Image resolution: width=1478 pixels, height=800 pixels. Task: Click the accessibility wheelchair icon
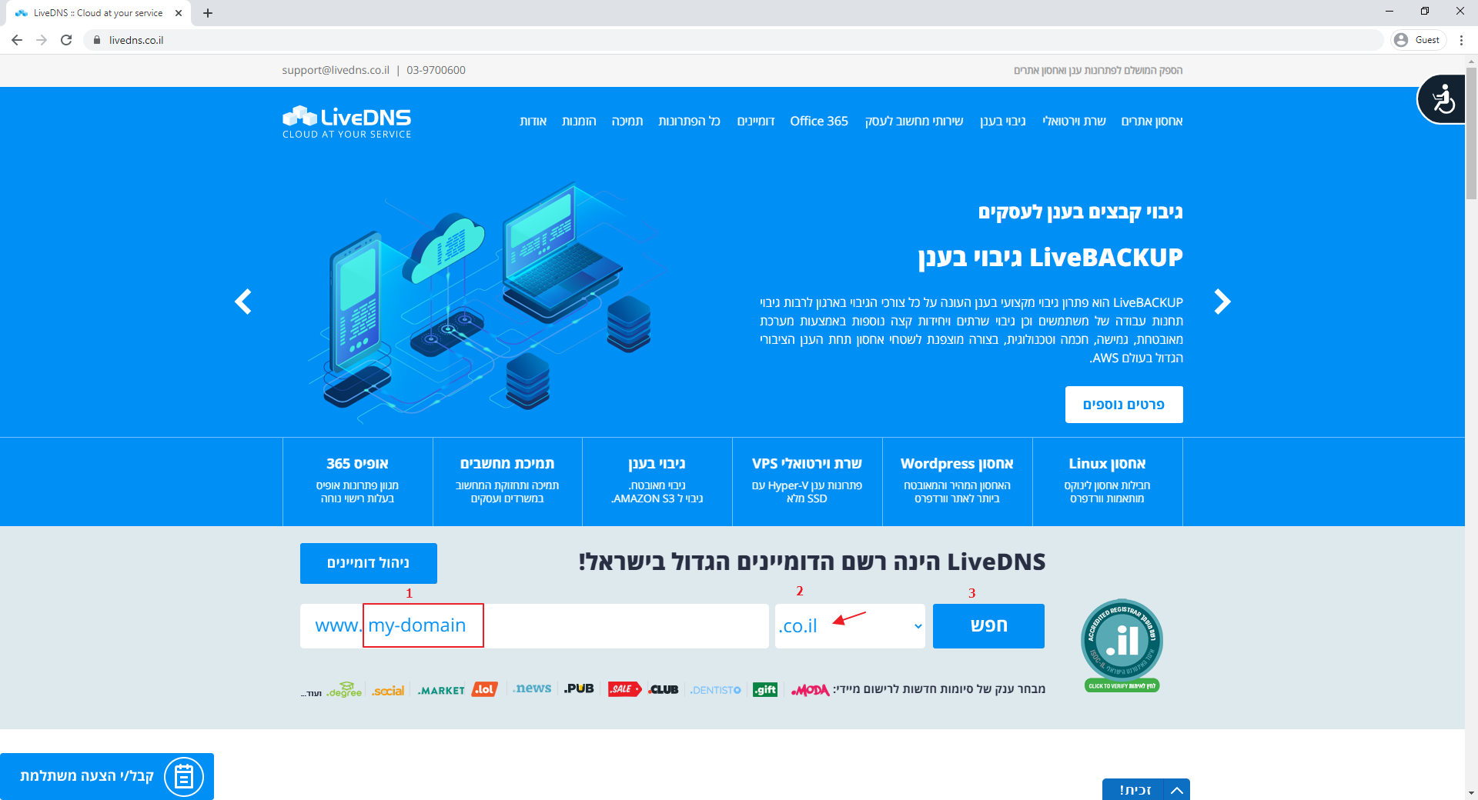click(1443, 99)
